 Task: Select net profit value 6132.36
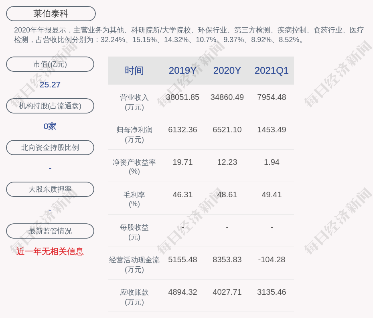coord(182,130)
